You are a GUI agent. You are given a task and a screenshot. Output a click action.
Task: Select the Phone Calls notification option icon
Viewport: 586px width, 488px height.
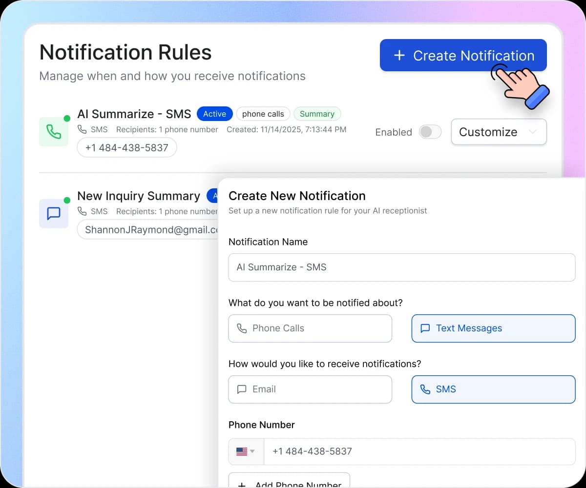[242, 328]
